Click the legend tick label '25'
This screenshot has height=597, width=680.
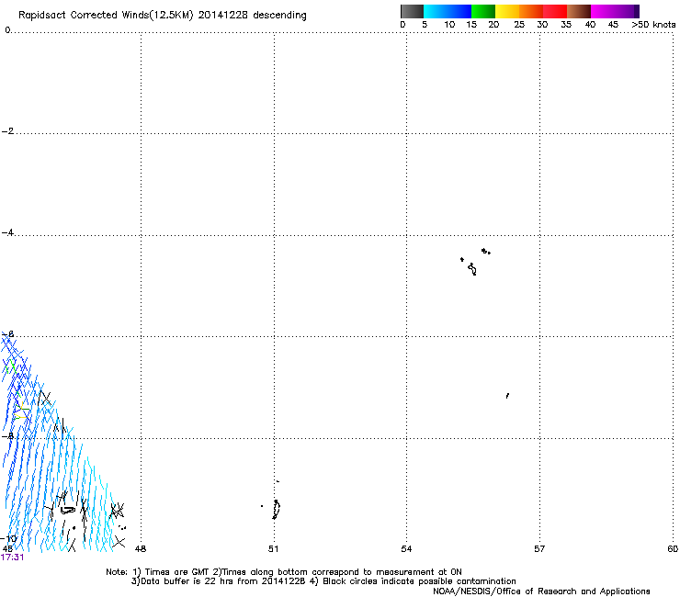[x=519, y=25]
